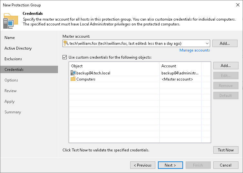This screenshot has width=243, height=173.
Task: Go to the Active Directory step
Action: pyautogui.click(x=18, y=48)
